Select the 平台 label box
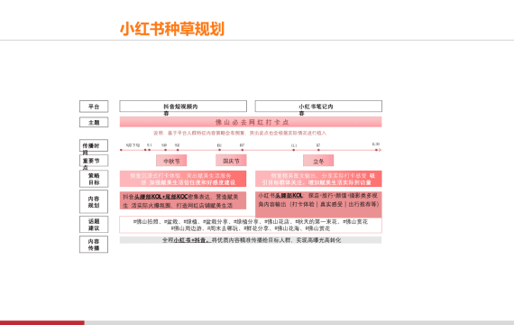The image size is (514, 325). [94, 107]
